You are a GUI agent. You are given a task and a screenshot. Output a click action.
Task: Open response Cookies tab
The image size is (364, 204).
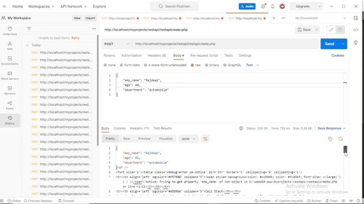119,129
